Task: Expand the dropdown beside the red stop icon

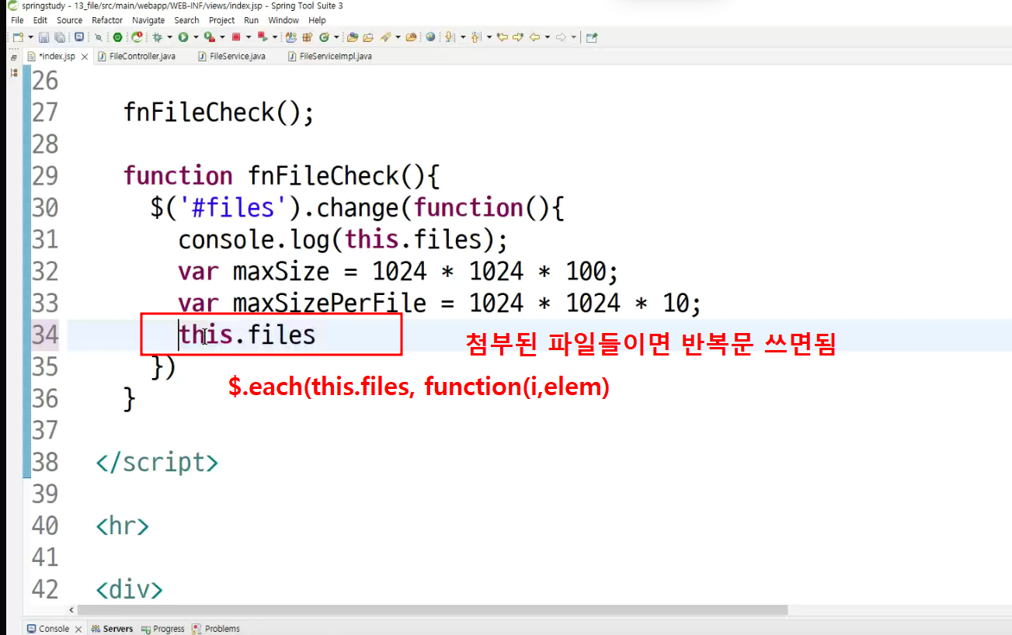Action: (x=249, y=36)
